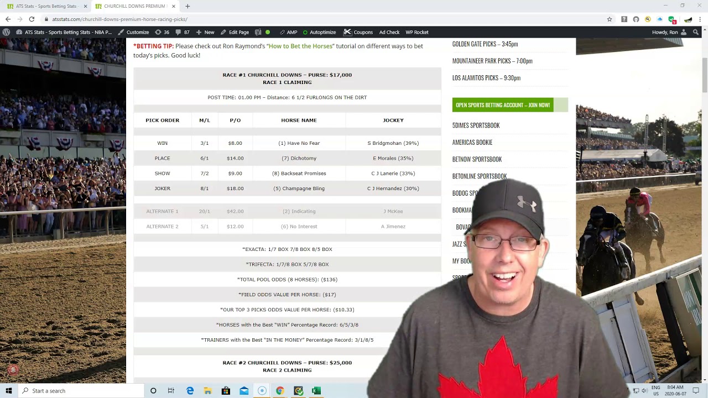708x398 pixels.
Task: Open BetNow Sportsbook link
Action: pyautogui.click(x=477, y=159)
